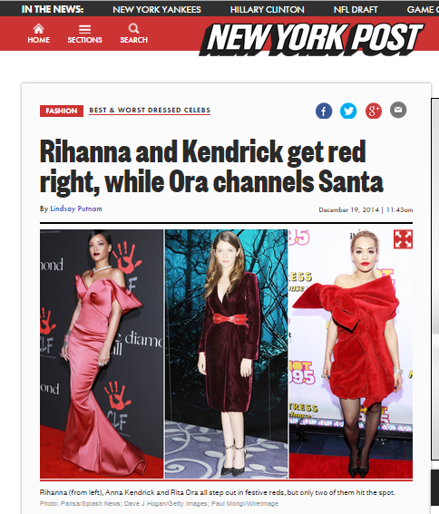Click the Anna Kendrick velvet dress photo
439x514 pixels.
click(x=227, y=354)
